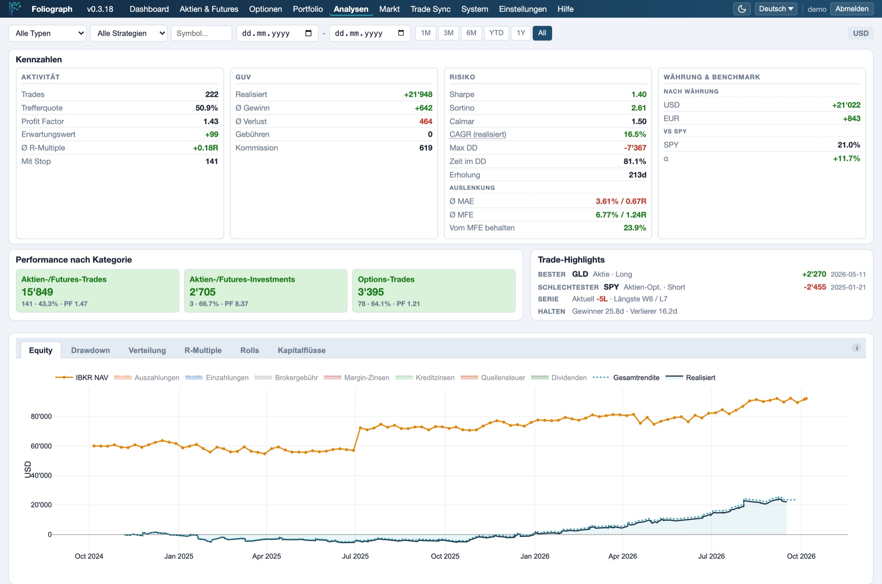Open the Deutsch language dropdown
The width and height of the screenshot is (882, 584).
tap(776, 9)
